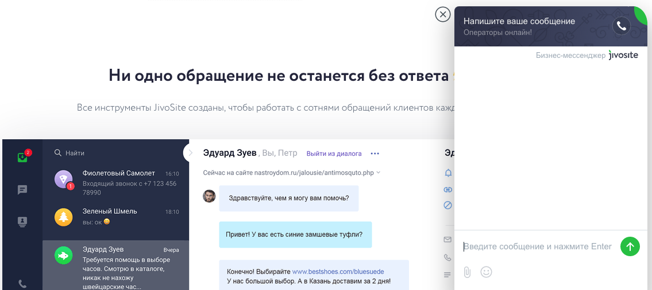Open the calls phone icon in sidebar

coord(22,285)
